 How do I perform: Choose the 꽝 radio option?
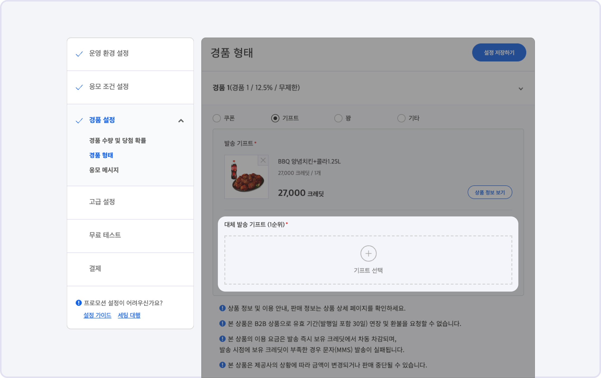pyautogui.click(x=338, y=118)
